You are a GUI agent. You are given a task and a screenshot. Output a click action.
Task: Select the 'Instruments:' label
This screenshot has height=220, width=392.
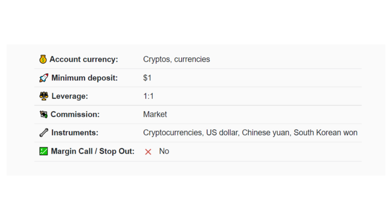(x=75, y=133)
